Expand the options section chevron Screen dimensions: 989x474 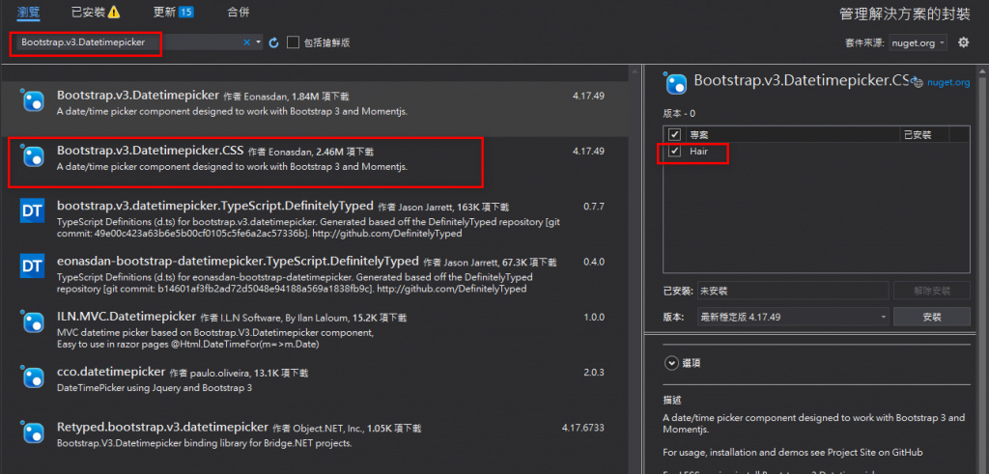coord(670,363)
